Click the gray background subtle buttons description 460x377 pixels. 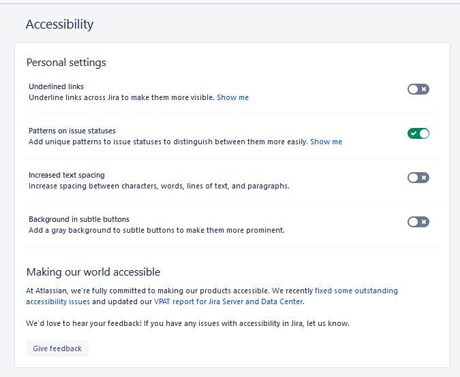(x=157, y=230)
